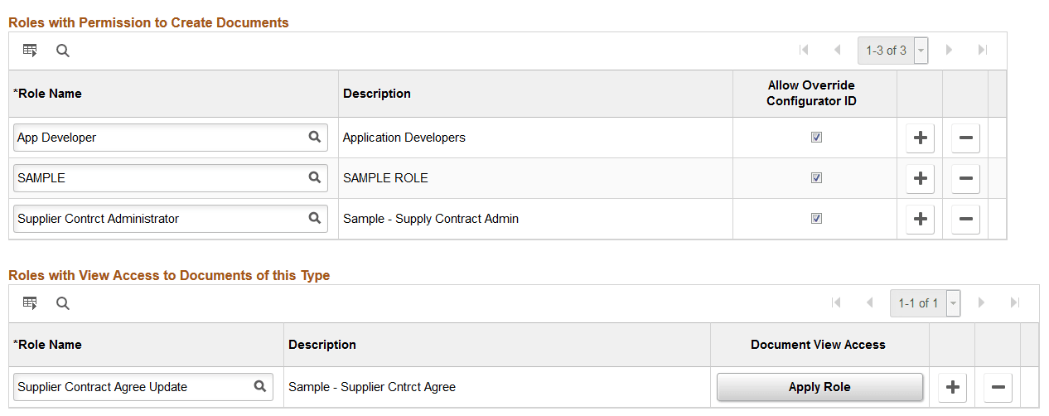Open lookup for SAMPLE role name
Viewport: 1049px width, 416px height.
coord(315,177)
